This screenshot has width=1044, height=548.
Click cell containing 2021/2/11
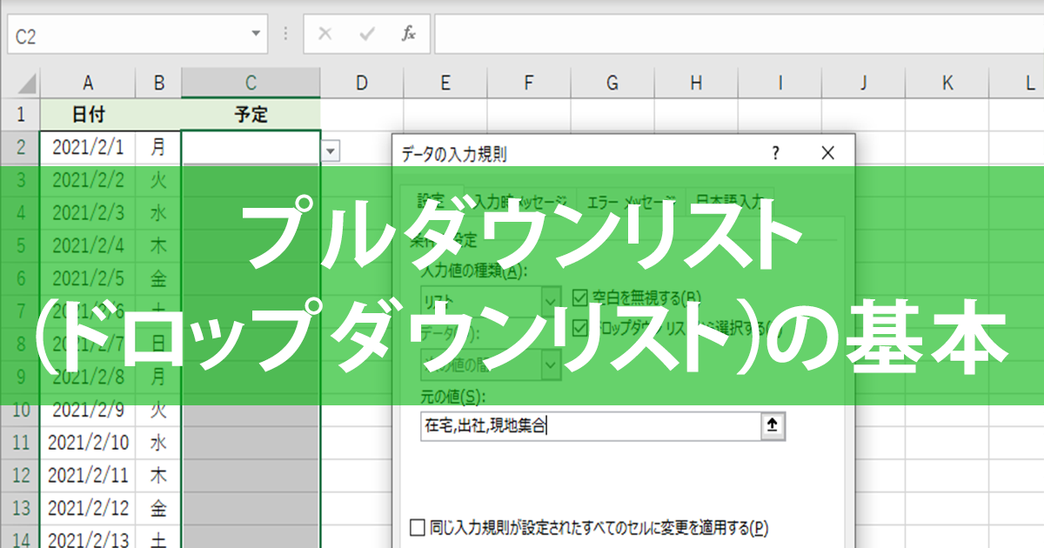88,476
